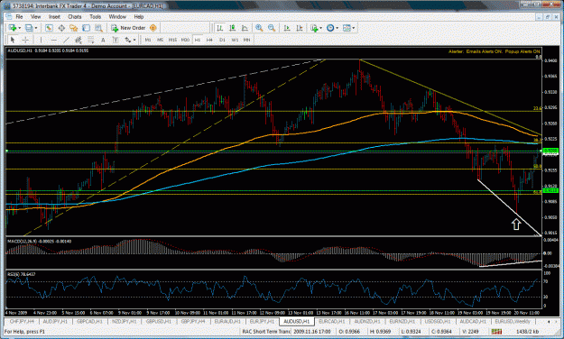Zoom out on the chart
This screenshot has width=564, height=339.
coord(272,28)
